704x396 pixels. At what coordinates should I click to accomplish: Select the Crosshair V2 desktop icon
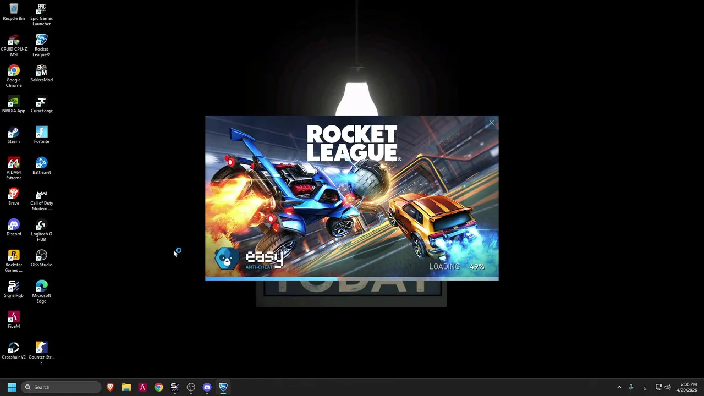click(14, 351)
